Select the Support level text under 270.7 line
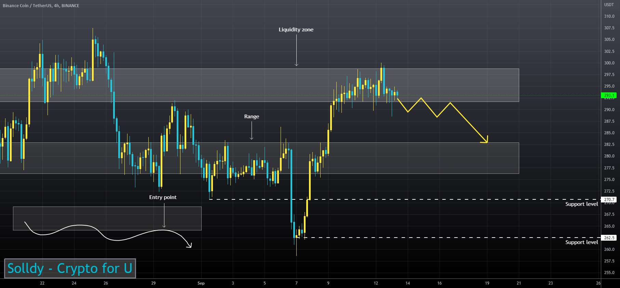Image resolution: width=620 pixels, height=288 pixels. point(581,204)
